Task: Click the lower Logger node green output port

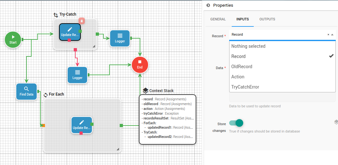Action: coord(88,75)
